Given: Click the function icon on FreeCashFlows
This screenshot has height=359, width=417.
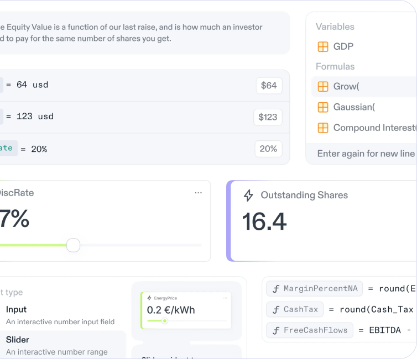Looking at the screenshot, I should [x=275, y=331].
